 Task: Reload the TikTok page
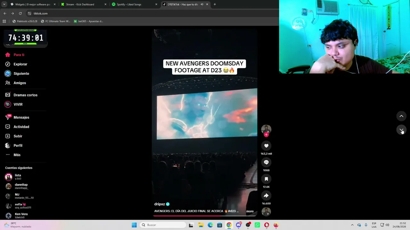(20, 13)
